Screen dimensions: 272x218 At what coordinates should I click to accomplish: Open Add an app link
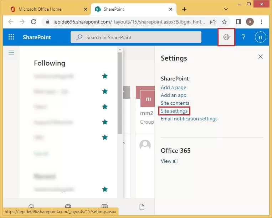click(173, 95)
